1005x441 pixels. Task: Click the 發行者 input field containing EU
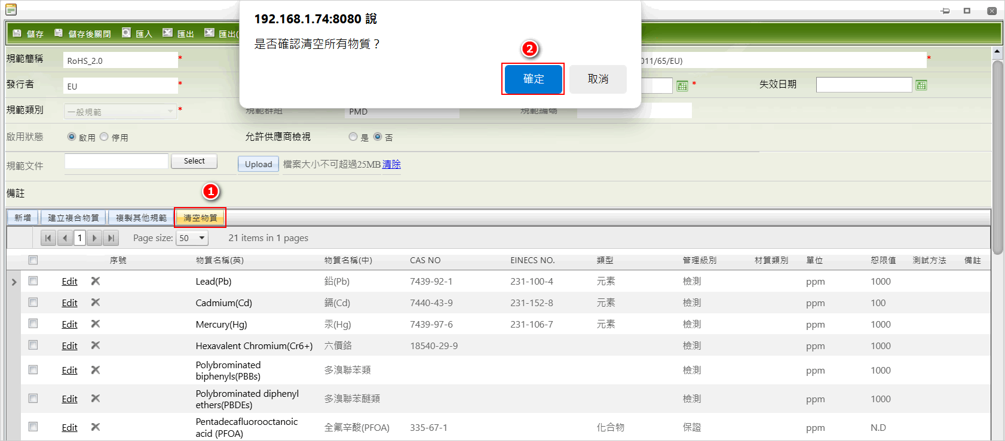[x=121, y=86]
